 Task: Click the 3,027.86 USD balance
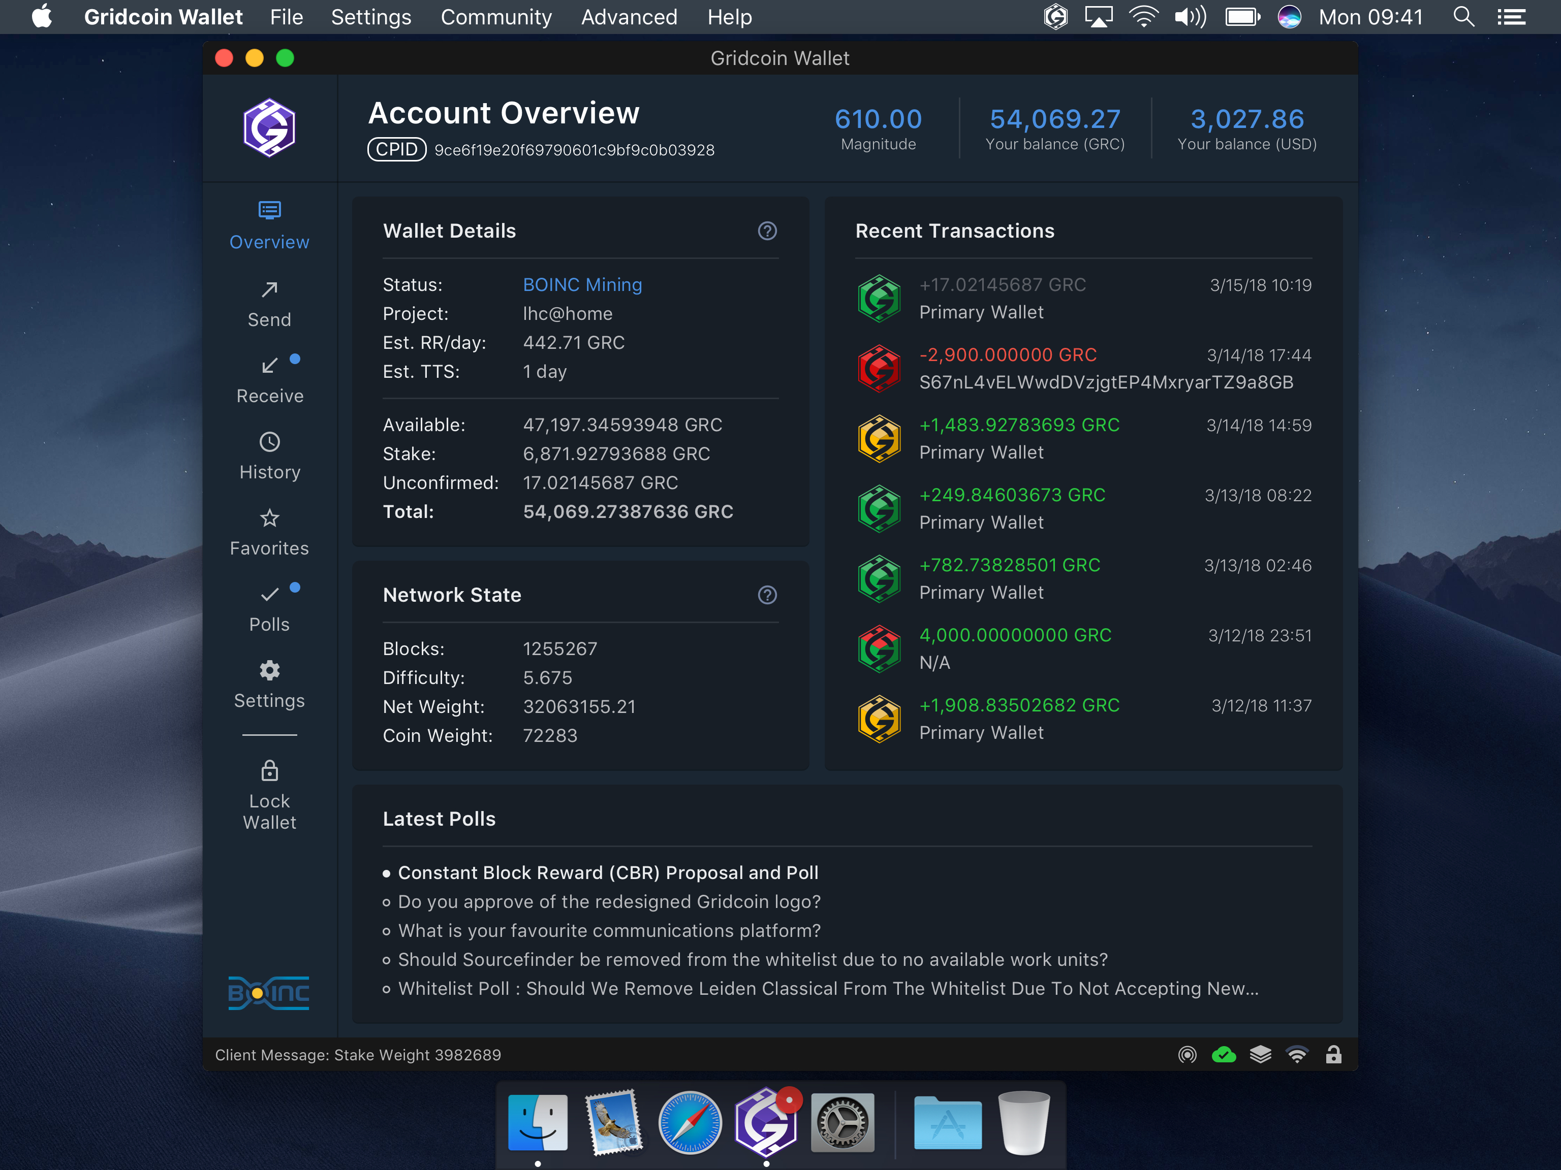(1247, 119)
